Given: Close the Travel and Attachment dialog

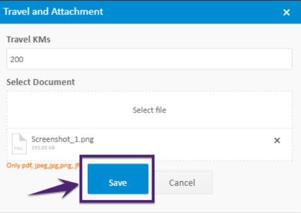Looking at the screenshot, I should tap(286, 12).
